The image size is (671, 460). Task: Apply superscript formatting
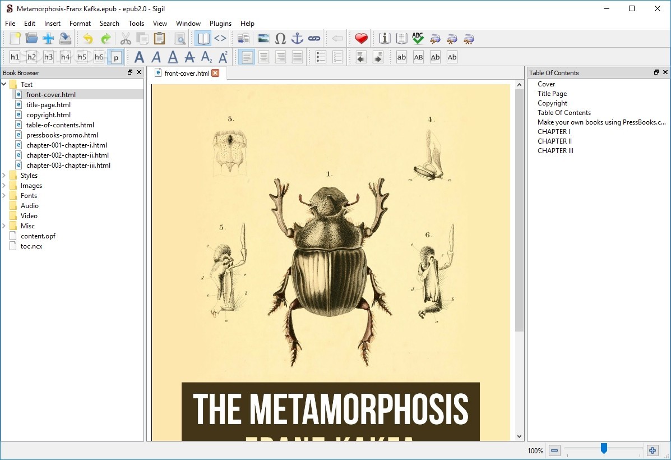(223, 57)
